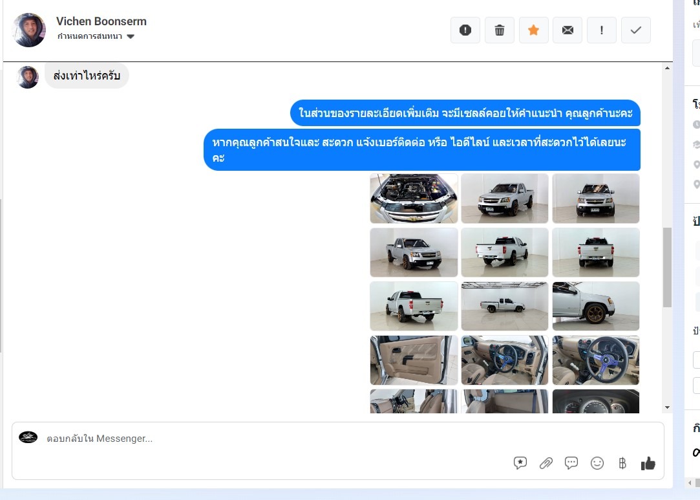The height and width of the screenshot is (500, 700).
Task: Mark conversation as unread envelope icon
Action: (567, 30)
